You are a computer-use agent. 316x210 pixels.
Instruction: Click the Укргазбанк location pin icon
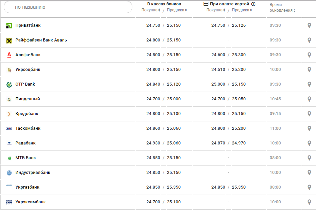[x=309, y=187]
